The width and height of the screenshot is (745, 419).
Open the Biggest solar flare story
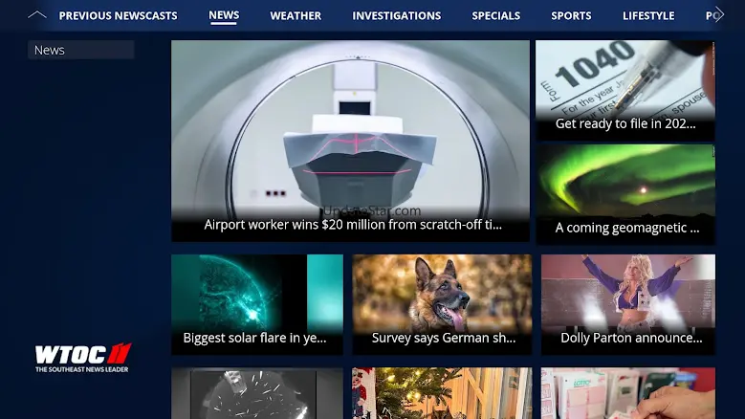click(257, 304)
